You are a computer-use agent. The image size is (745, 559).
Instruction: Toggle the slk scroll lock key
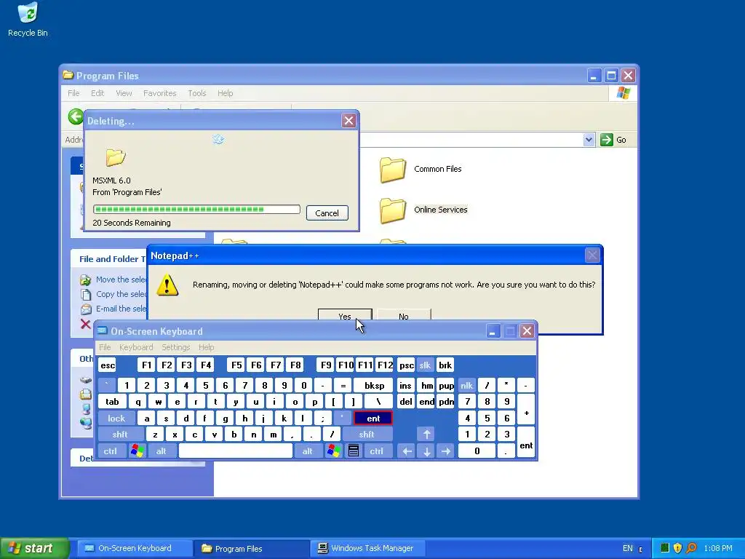point(425,365)
